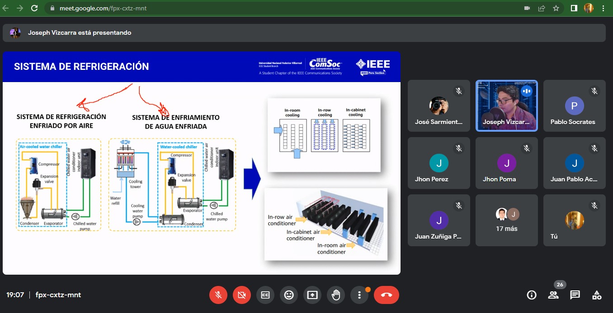Open more options three-dot menu
Image resolution: width=613 pixels, height=313 pixels.
[359, 295]
